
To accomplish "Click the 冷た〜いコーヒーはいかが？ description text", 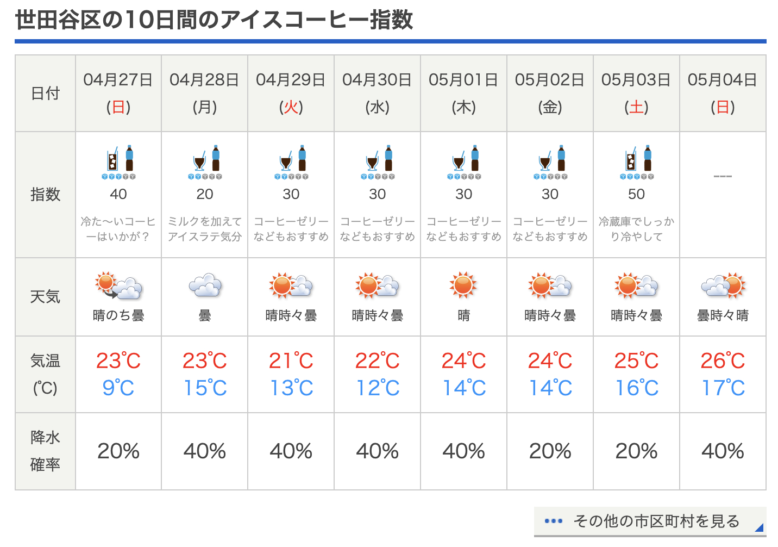I will (x=118, y=229).
